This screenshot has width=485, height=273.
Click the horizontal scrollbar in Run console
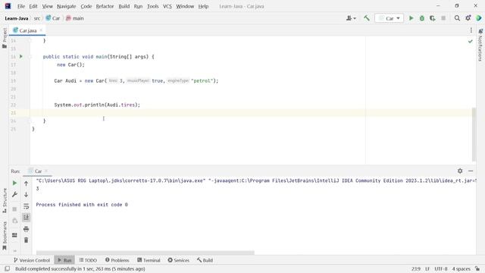coord(145,253)
